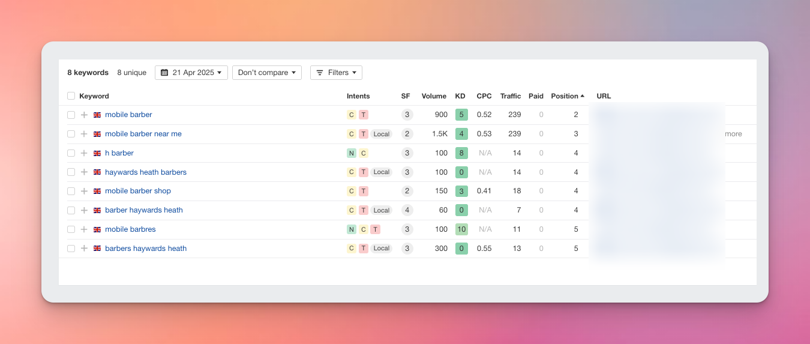This screenshot has width=810, height=344.
Task: Click the T intent badge on 'mobile barbres'
Action: 375,229
